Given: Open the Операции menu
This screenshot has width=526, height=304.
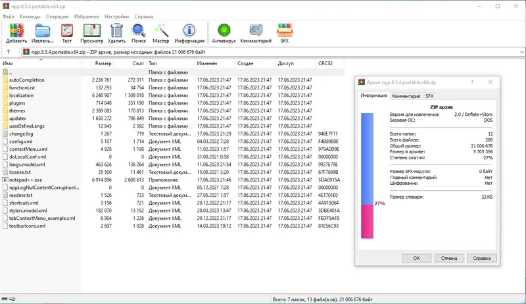Looking at the screenshot, I should (x=57, y=16).
